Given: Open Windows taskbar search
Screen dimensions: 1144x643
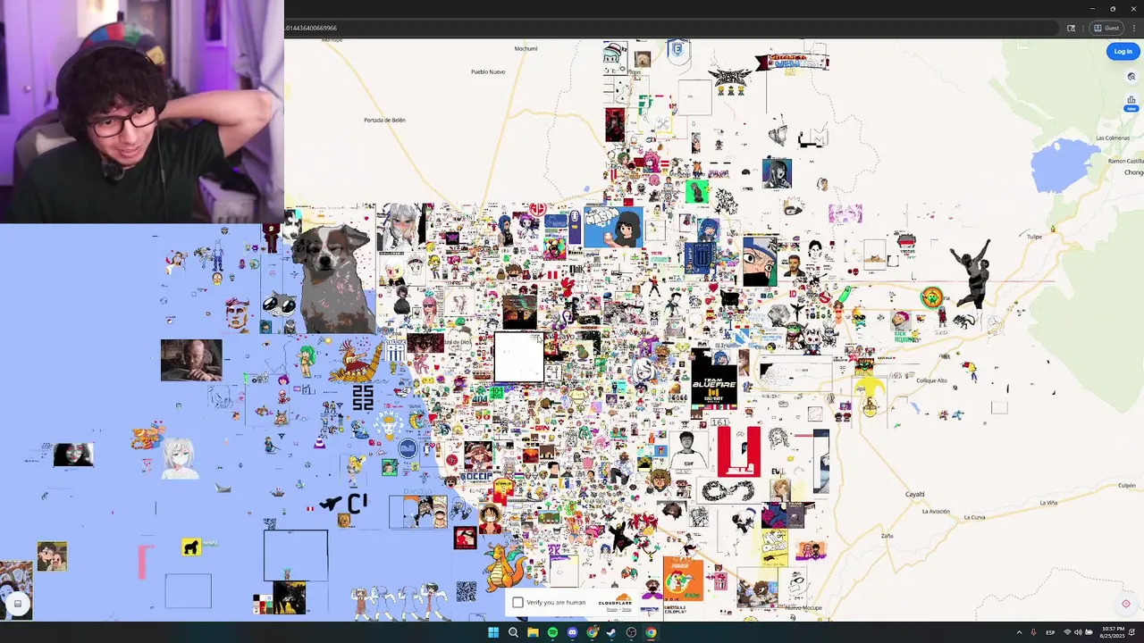Looking at the screenshot, I should pyautogui.click(x=513, y=632).
